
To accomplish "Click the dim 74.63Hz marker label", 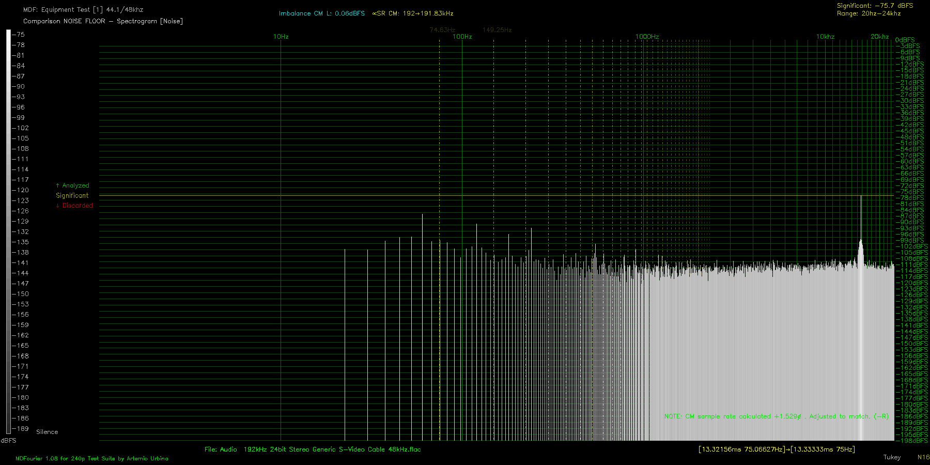I will [442, 30].
